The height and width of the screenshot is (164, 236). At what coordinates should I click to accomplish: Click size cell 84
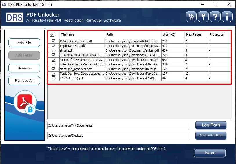tap(173, 79)
